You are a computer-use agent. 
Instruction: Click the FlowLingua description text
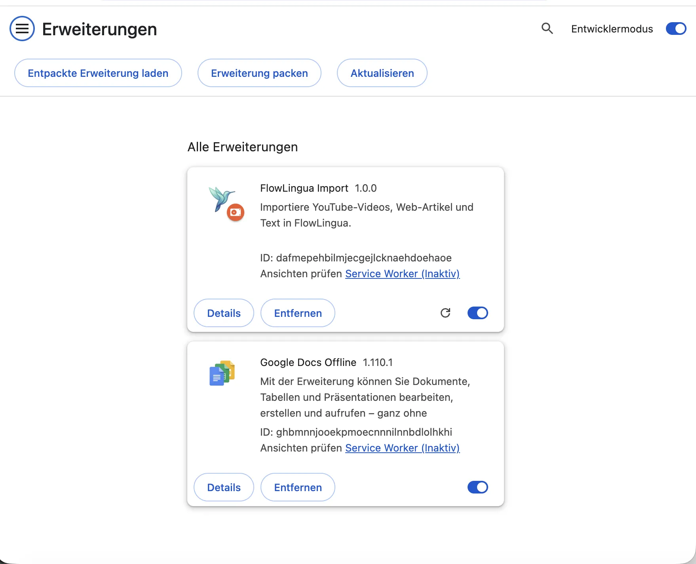pyautogui.click(x=367, y=215)
